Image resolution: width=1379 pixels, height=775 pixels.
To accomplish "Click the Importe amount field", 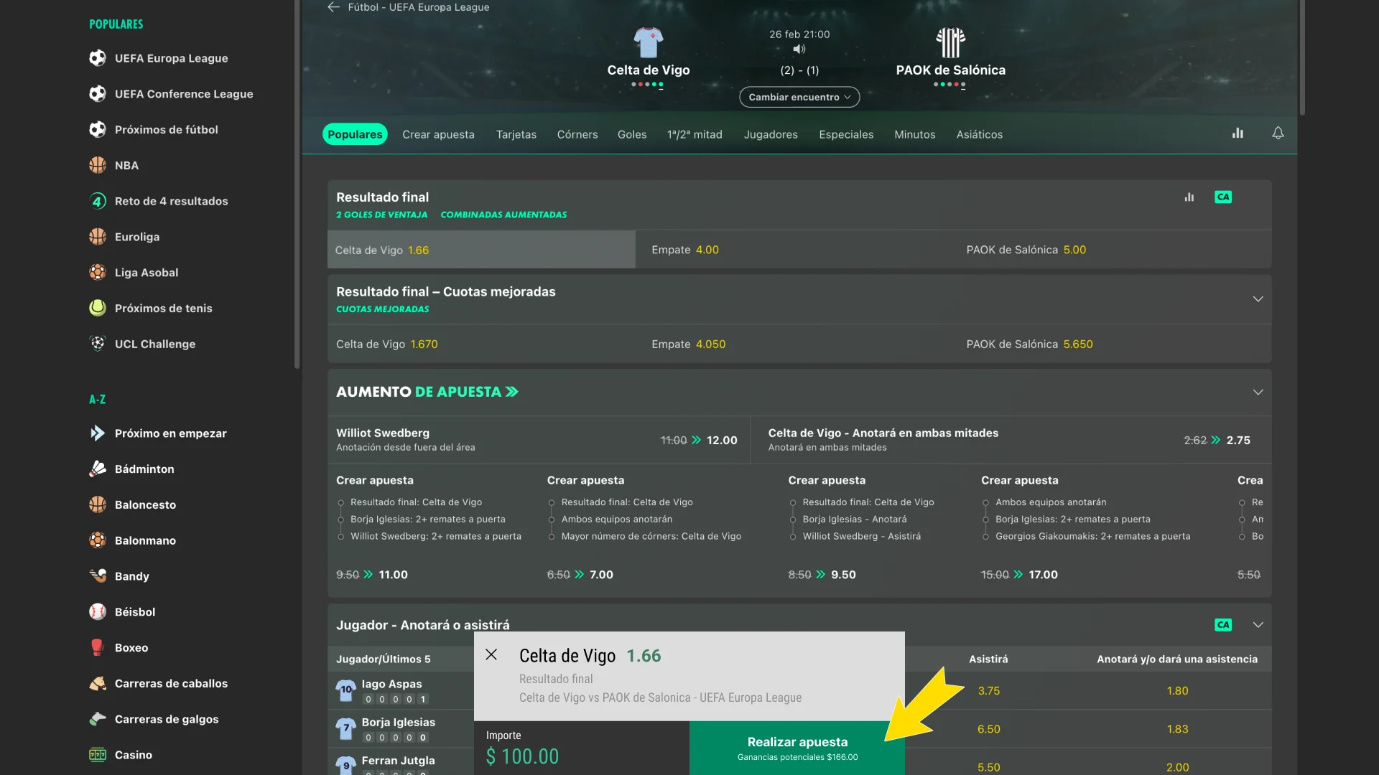I will 522,756.
